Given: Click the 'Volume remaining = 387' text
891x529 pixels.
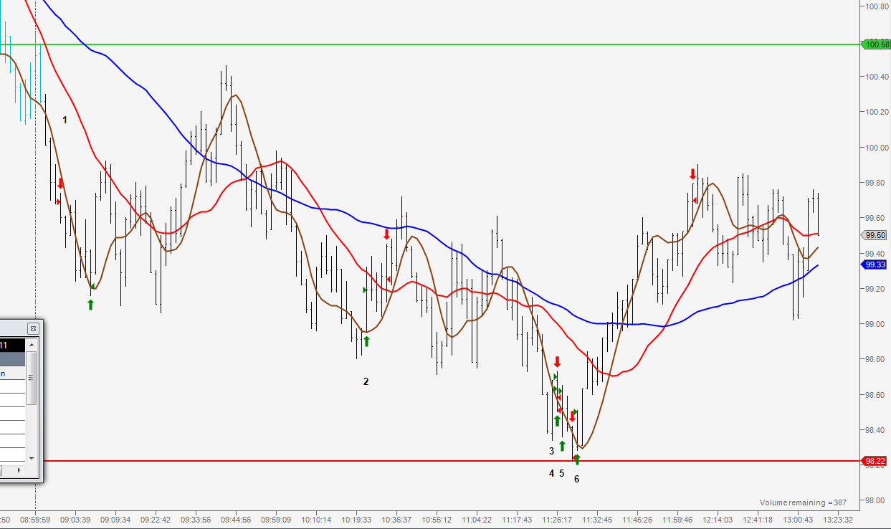Looking at the screenshot, I should 803,502.
